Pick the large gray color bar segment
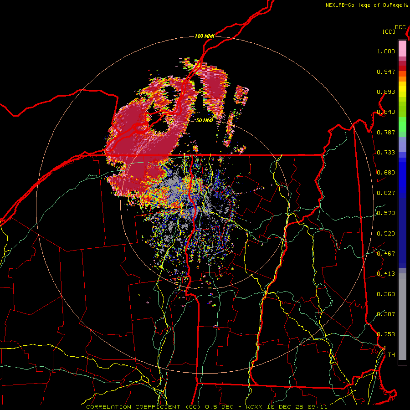 [402, 317]
